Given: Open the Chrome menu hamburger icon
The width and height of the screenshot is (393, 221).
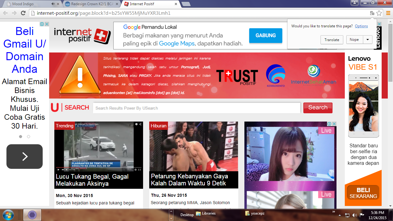Looking at the screenshot, I should click(388, 13).
